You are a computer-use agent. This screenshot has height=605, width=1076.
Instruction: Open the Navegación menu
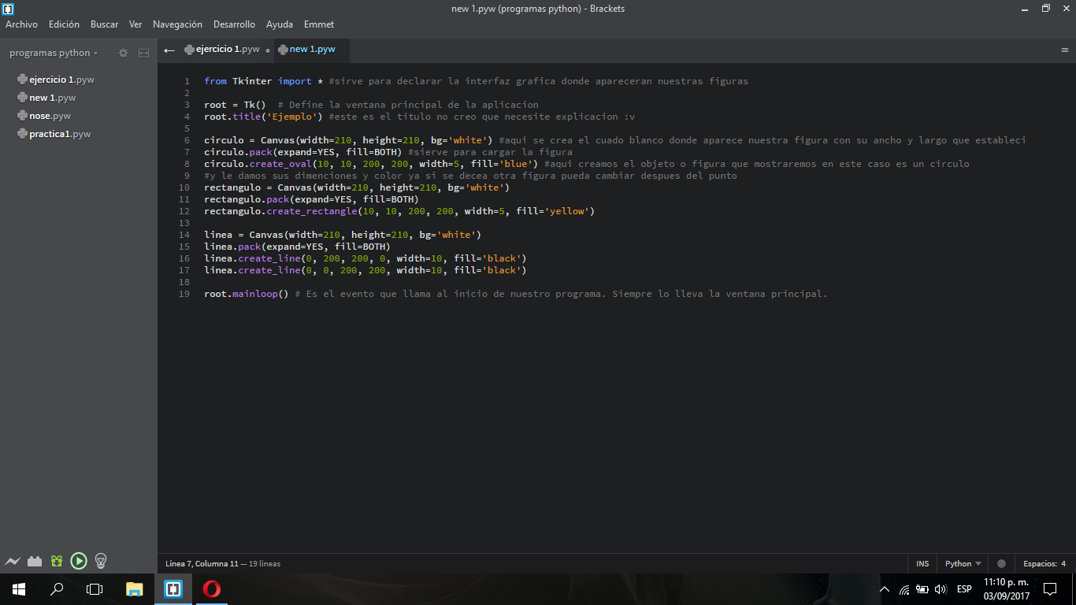tap(177, 24)
